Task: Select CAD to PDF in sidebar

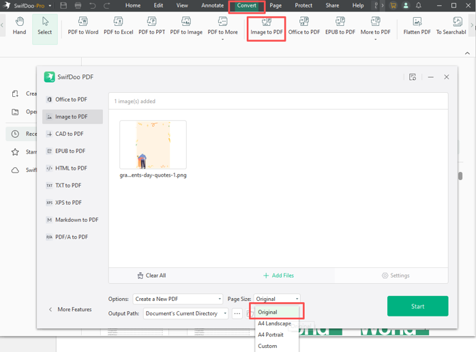Action: (69, 134)
